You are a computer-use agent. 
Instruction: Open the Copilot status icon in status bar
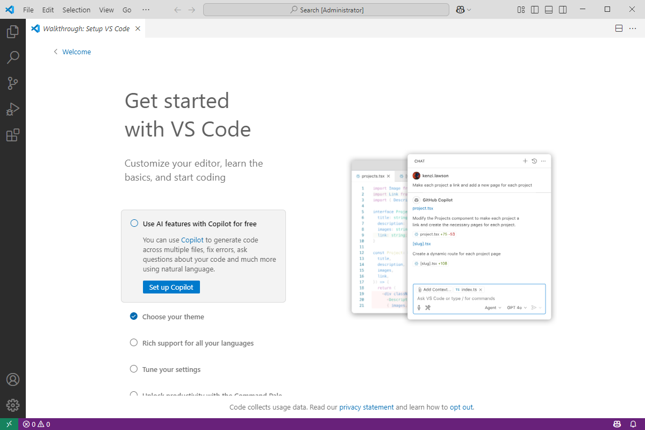pos(618,424)
